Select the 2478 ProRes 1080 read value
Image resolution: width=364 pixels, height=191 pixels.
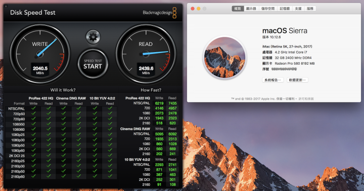(172, 113)
